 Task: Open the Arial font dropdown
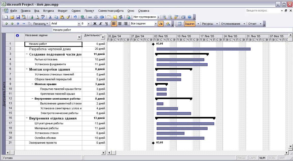tap(79, 24)
